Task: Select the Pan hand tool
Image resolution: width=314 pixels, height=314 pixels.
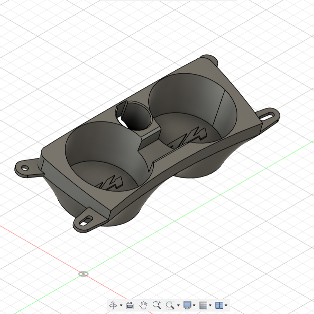Action: click(x=143, y=305)
